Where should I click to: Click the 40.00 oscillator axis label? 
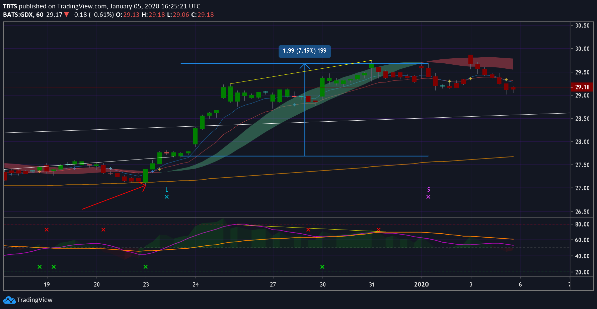click(x=582, y=256)
